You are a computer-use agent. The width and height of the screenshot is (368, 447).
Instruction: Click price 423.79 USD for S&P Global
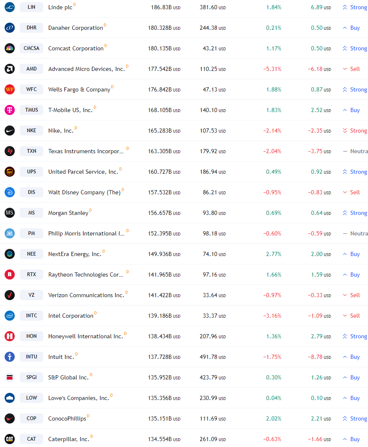click(213, 377)
